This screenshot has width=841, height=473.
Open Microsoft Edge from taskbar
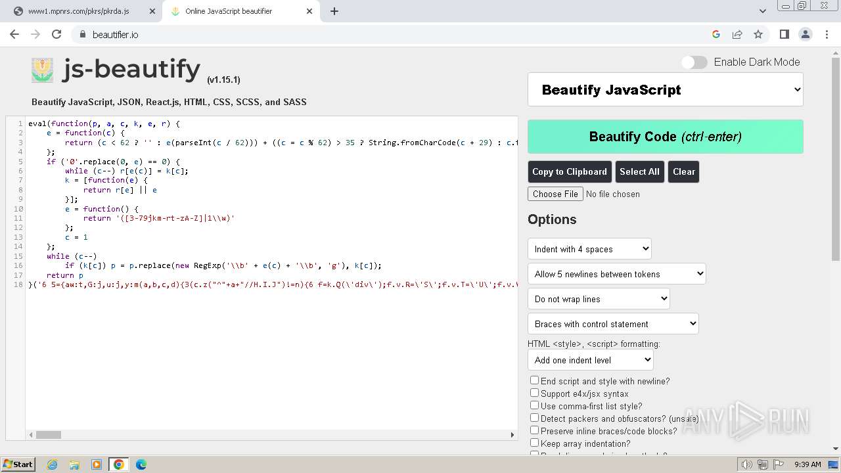click(141, 464)
